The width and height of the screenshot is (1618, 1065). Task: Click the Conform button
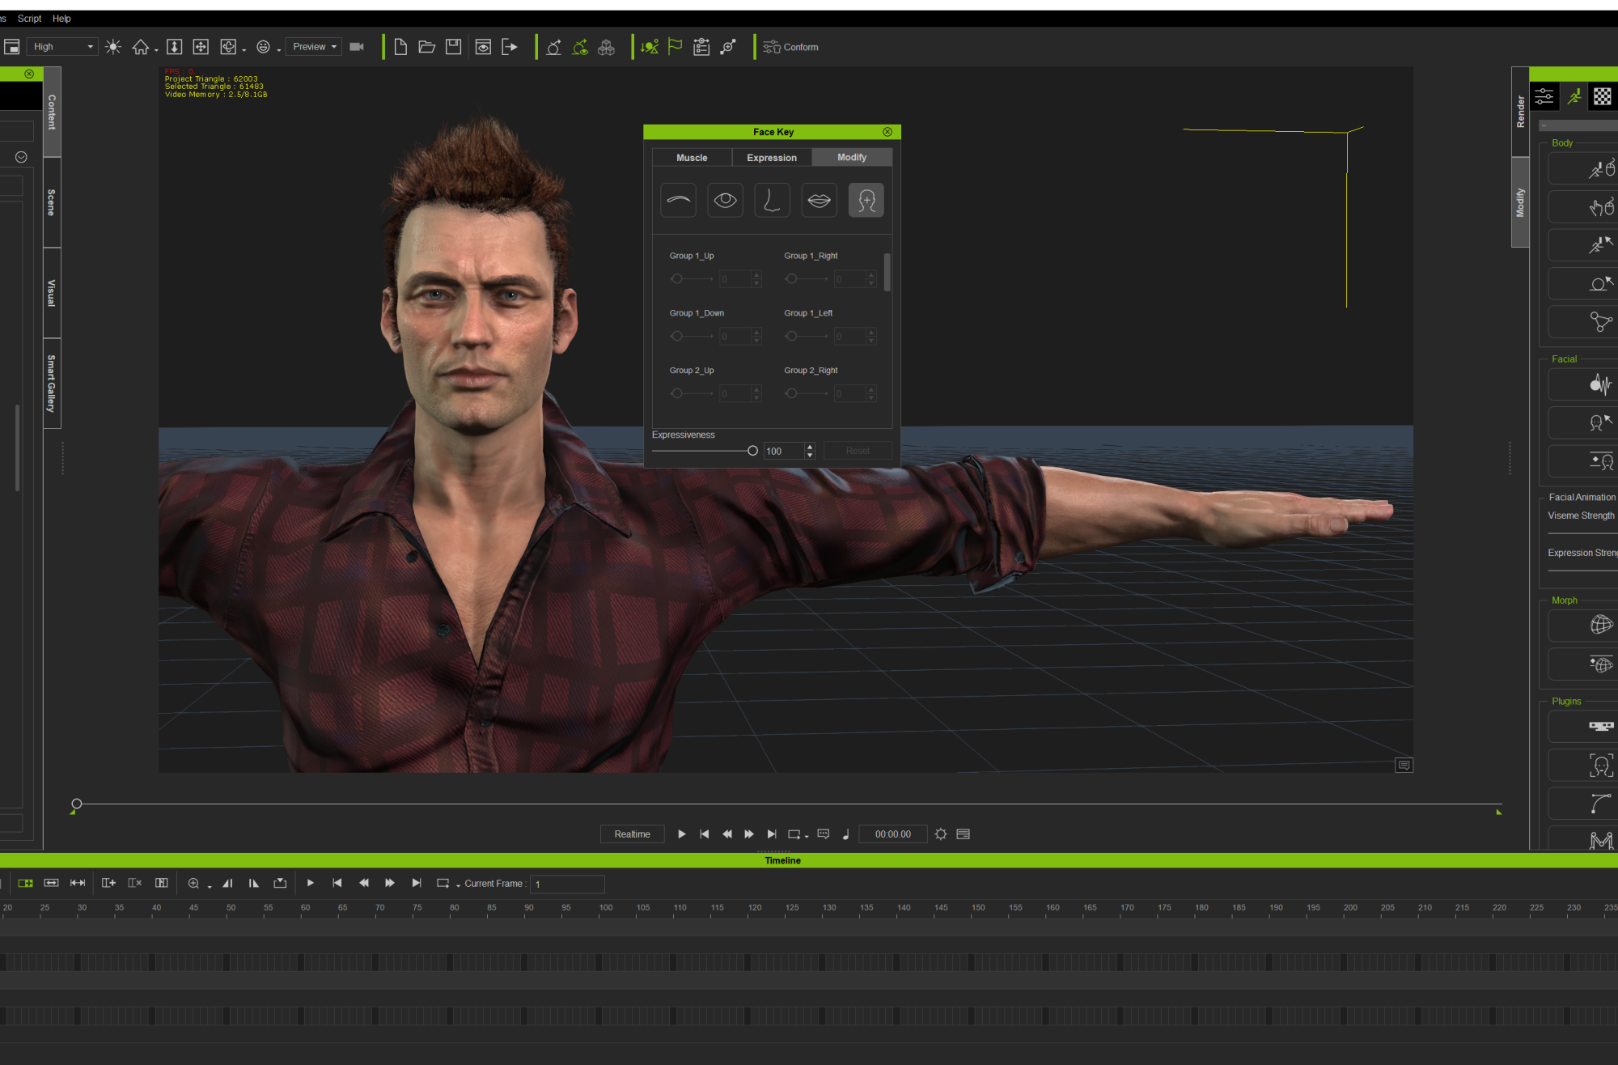tap(790, 47)
